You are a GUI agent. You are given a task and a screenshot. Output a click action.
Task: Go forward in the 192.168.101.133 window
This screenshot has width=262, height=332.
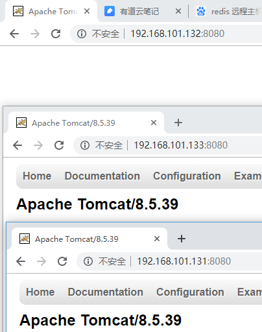(x=38, y=145)
